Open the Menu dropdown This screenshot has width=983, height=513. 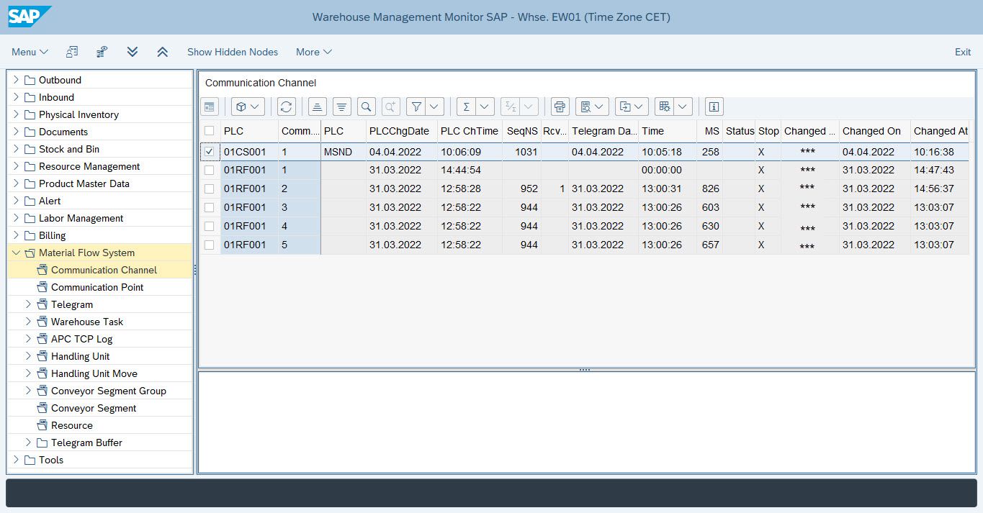click(30, 52)
